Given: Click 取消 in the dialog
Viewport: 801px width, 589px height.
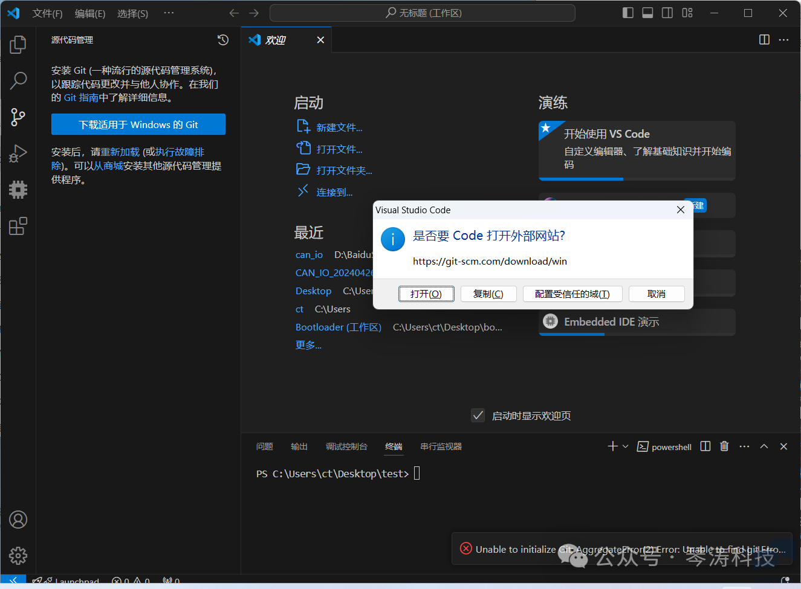Looking at the screenshot, I should (657, 294).
